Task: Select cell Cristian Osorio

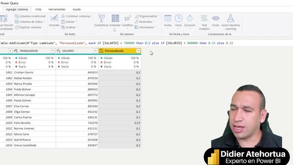Action: [34, 72]
